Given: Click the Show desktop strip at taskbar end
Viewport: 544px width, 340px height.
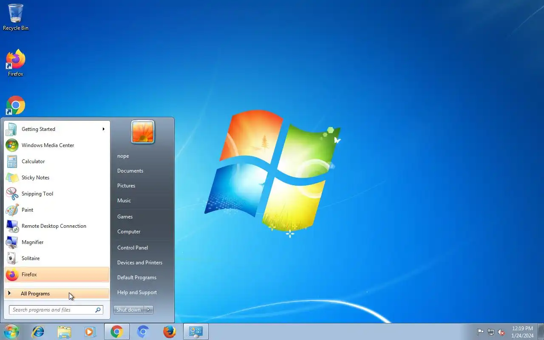Looking at the screenshot, I should (541, 332).
